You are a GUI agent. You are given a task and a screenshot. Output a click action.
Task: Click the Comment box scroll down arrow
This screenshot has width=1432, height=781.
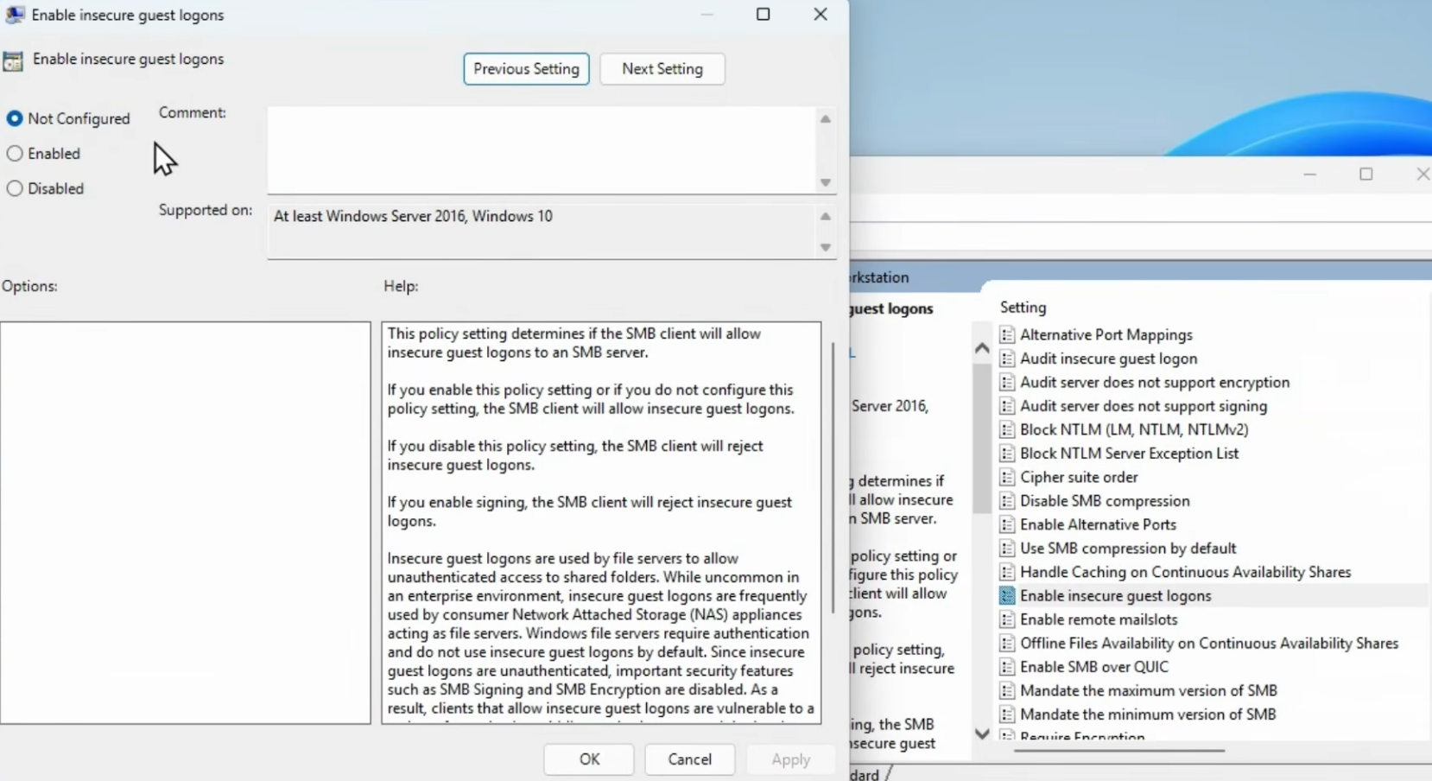[x=826, y=182]
